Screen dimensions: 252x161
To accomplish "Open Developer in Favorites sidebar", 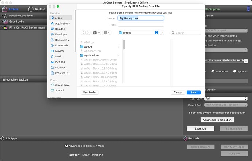I will tap(60, 34).
